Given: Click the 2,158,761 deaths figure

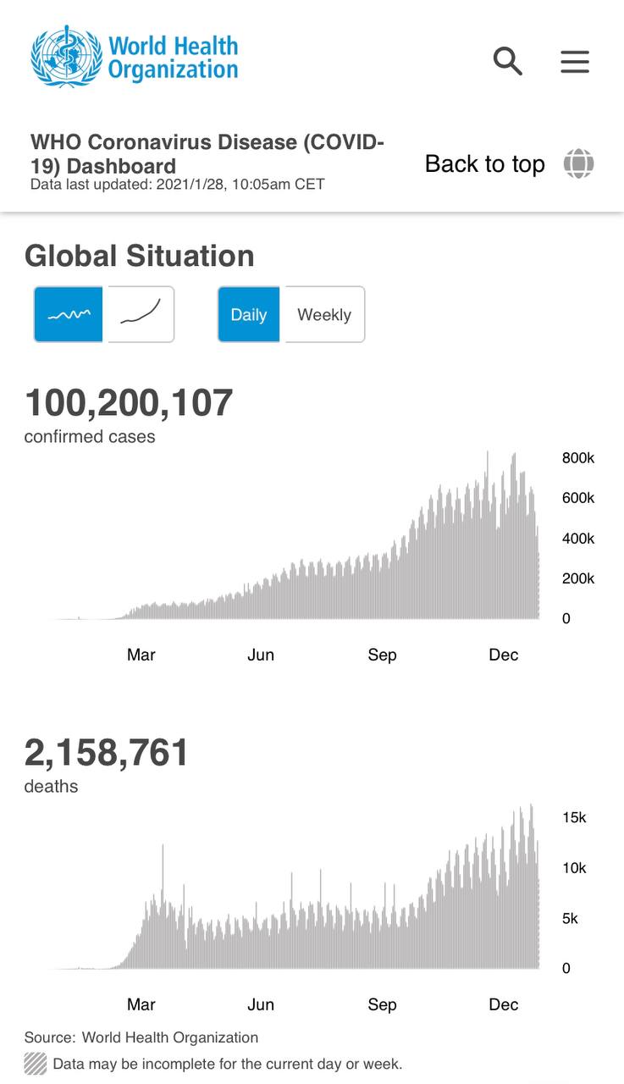Looking at the screenshot, I should click(x=107, y=752).
